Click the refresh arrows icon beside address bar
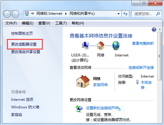 tap(125, 14)
